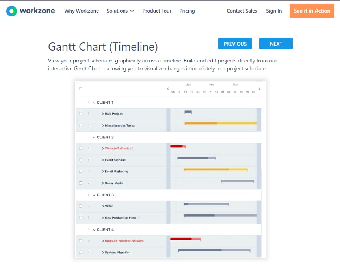340x264 pixels.
Task: Click comment bubble next to Website Refresh
Action: coord(132,148)
